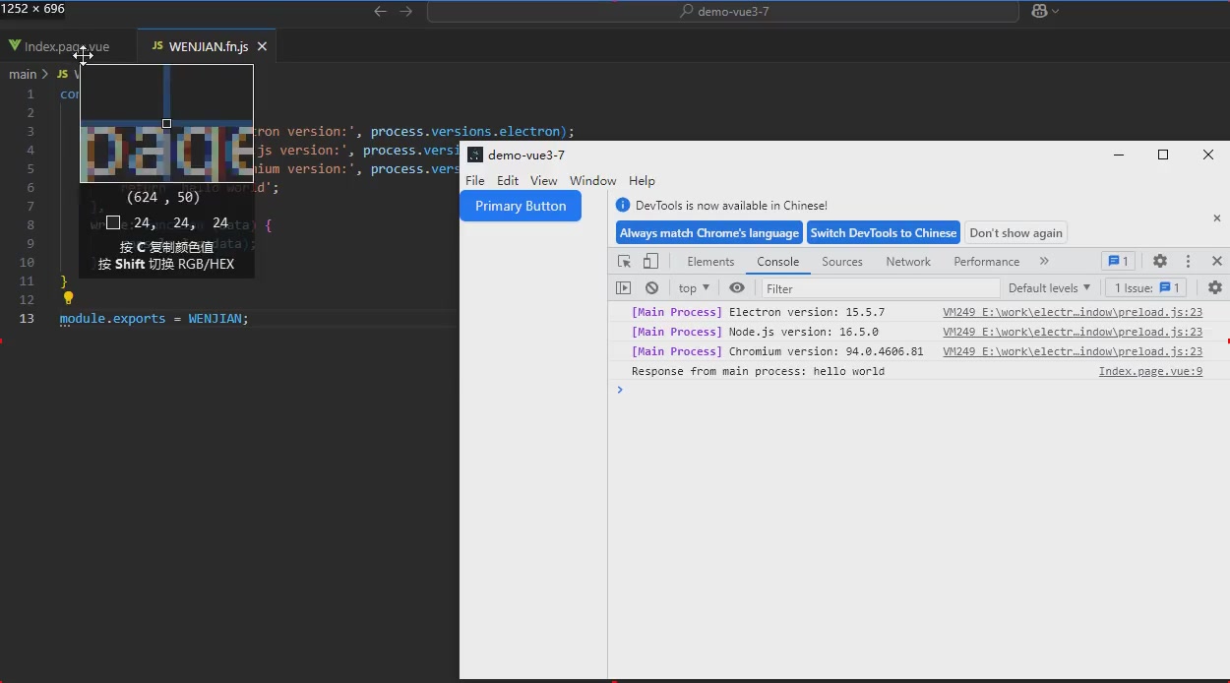Viewport: 1230px width, 683px height.
Task: Click the lightbulb code action icon
Action: click(x=69, y=298)
